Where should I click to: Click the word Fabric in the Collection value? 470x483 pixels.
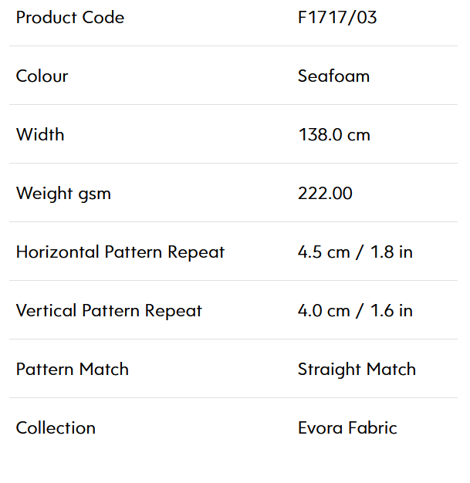(x=373, y=428)
